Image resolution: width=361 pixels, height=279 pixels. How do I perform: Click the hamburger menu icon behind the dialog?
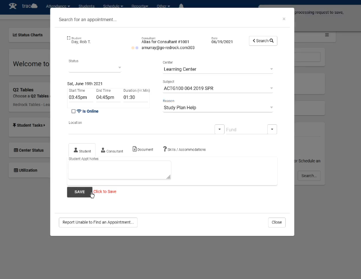click(327, 35)
